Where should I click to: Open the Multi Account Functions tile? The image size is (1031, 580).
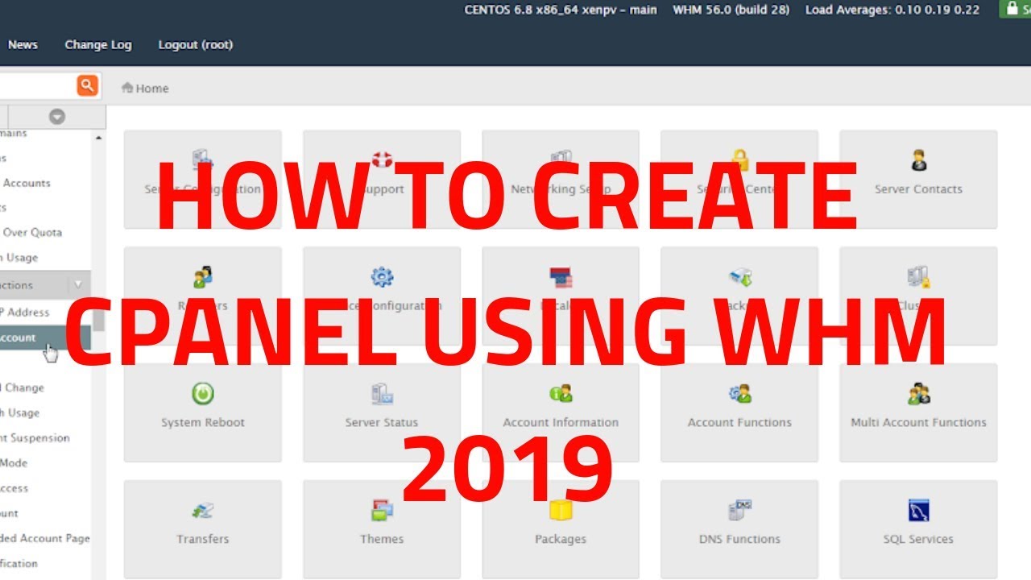[x=918, y=412]
